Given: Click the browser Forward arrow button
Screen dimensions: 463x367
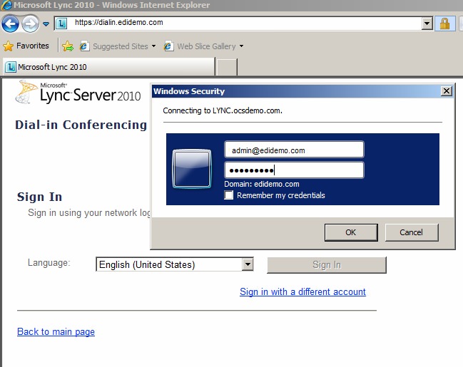Looking at the screenshot, I should coord(30,24).
